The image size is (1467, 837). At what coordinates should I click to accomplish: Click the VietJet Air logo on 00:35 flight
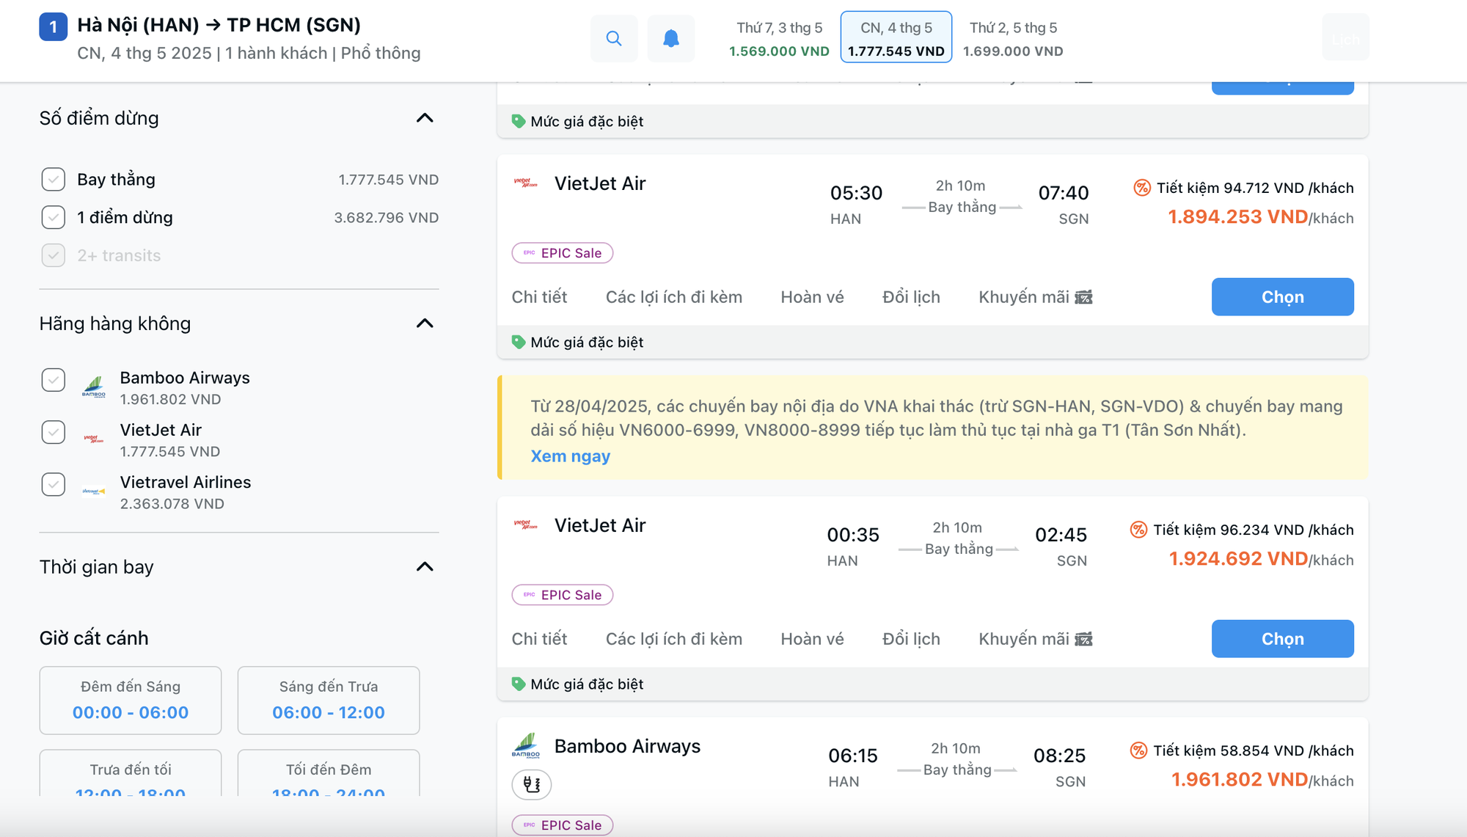pyautogui.click(x=525, y=525)
